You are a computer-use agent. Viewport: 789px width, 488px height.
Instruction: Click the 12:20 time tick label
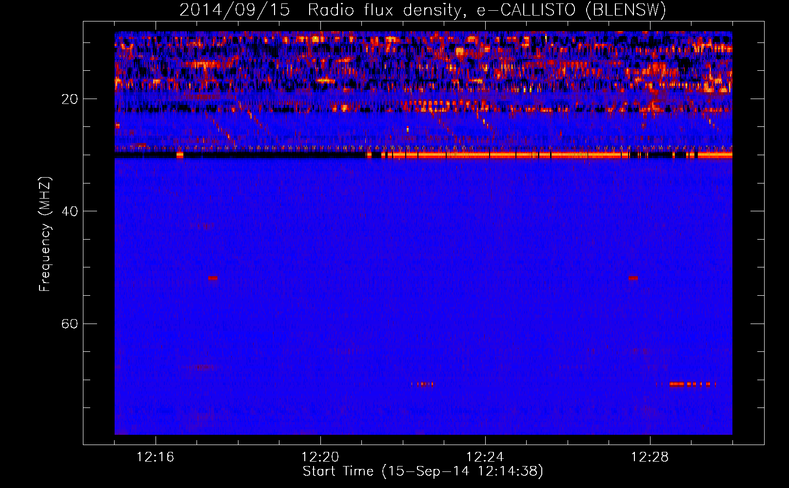[x=320, y=457]
